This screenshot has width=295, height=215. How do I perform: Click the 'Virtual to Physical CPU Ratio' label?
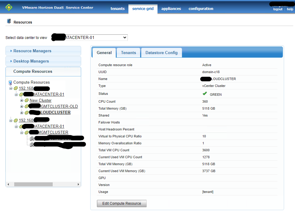pos(120,136)
